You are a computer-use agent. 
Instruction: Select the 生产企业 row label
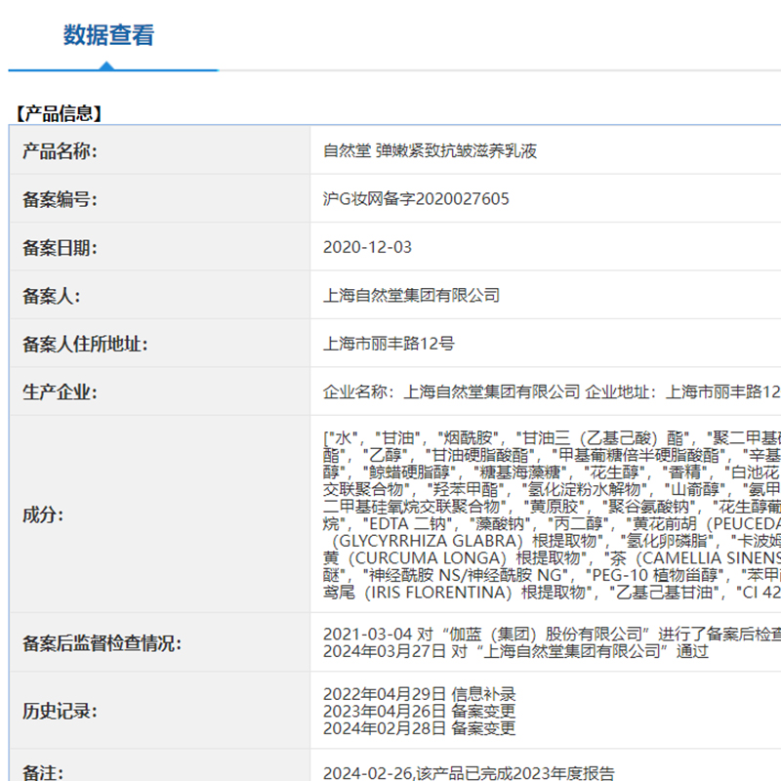coord(60,391)
